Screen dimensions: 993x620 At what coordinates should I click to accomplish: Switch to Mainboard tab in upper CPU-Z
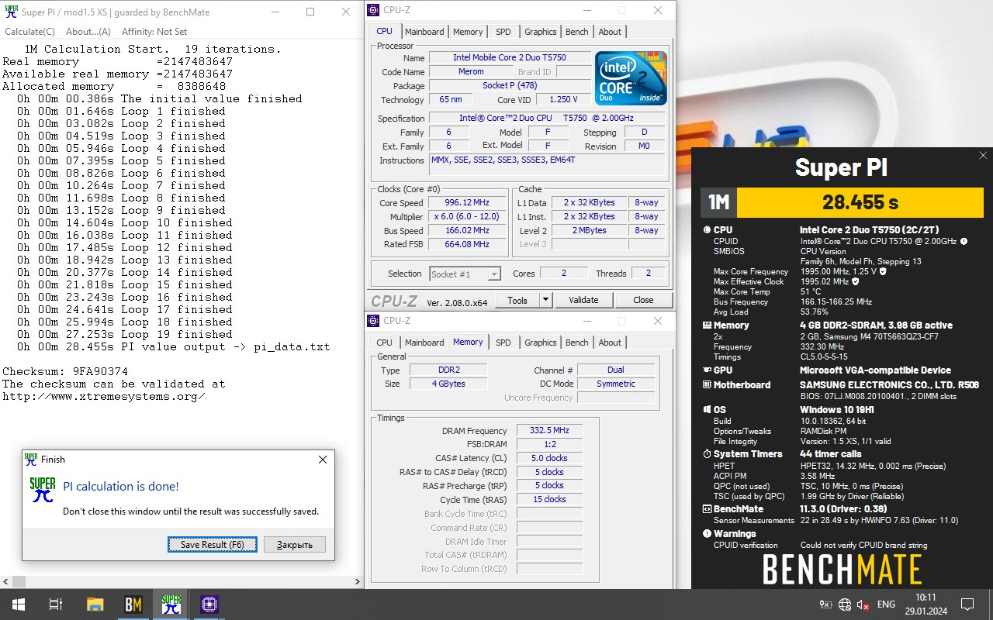(424, 32)
